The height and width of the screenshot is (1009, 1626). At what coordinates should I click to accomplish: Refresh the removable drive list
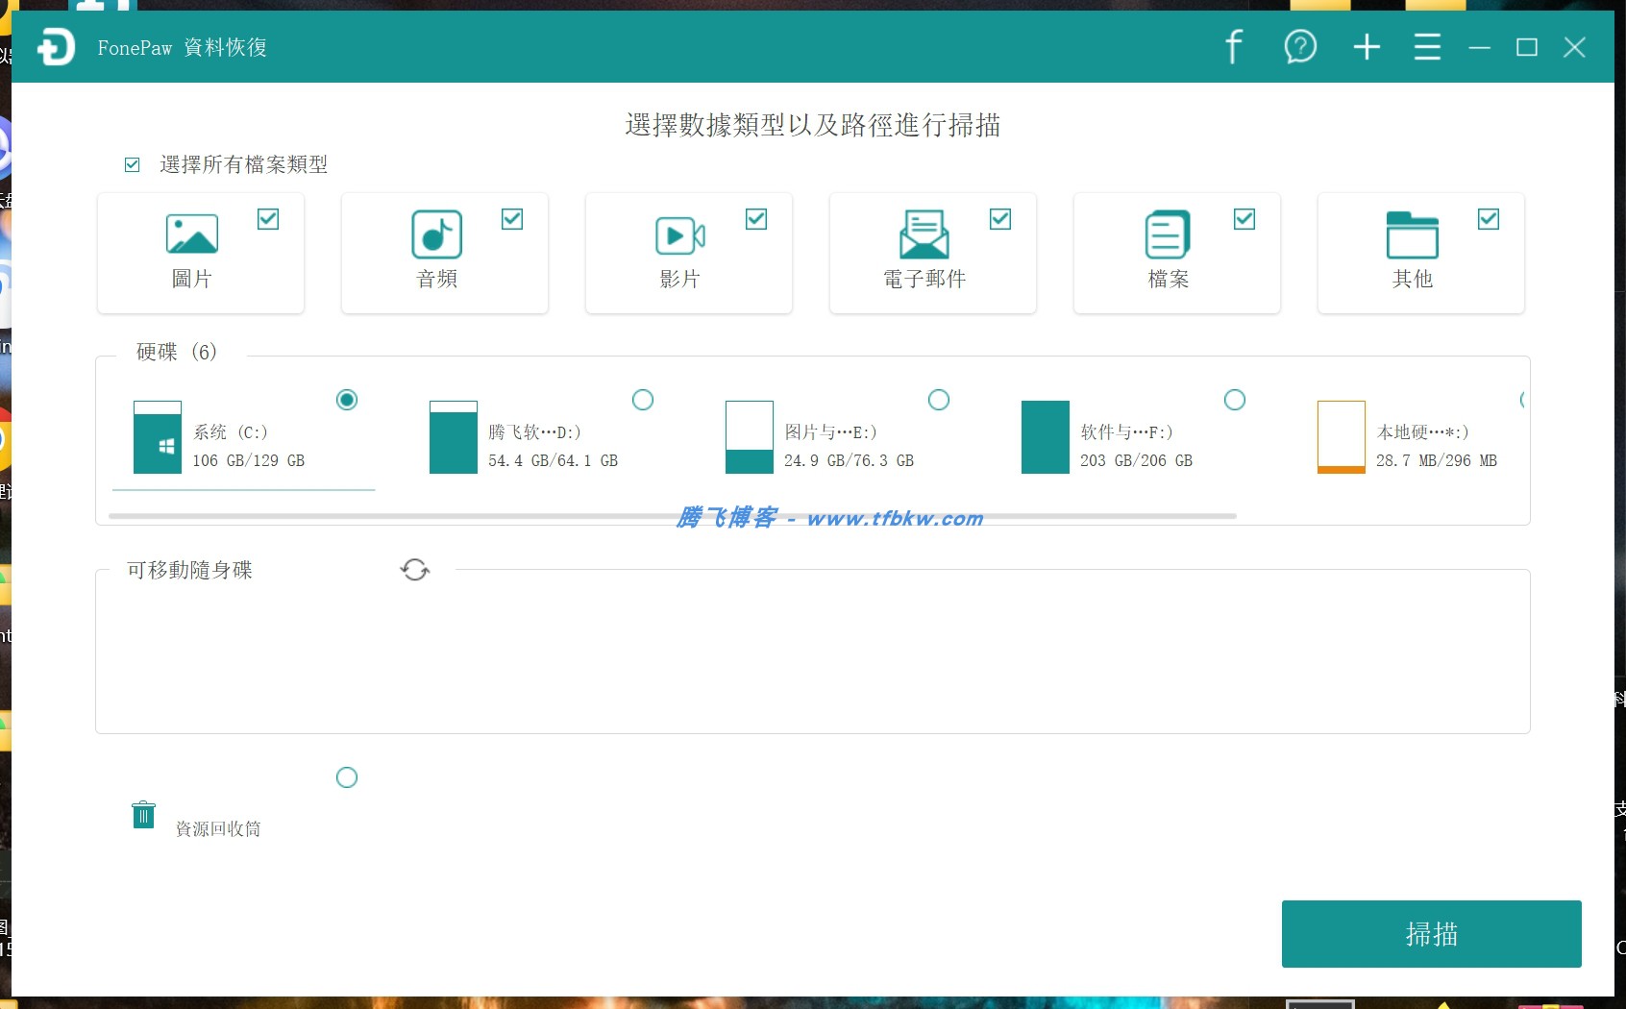pos(414,569)
